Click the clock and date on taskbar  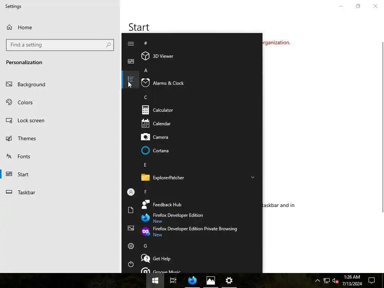(352, 280)
